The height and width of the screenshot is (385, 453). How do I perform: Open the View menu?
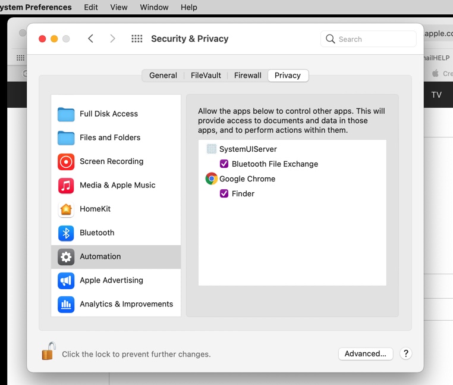pos(119,7)
